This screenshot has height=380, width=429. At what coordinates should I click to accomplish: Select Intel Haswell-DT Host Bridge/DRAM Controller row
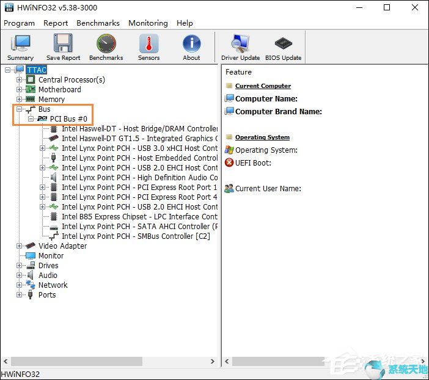(139, 128)
